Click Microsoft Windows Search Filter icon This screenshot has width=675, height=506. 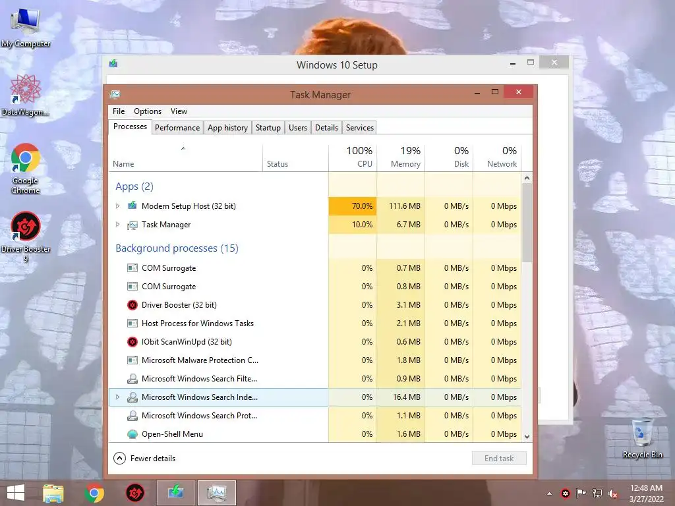pos(132,379)
